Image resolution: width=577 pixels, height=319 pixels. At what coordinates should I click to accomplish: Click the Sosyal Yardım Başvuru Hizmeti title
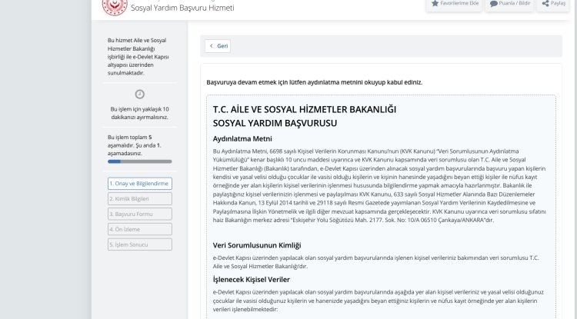182,8
